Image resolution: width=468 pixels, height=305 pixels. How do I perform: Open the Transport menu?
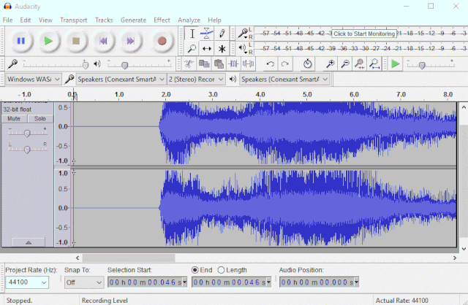point(73,20)
